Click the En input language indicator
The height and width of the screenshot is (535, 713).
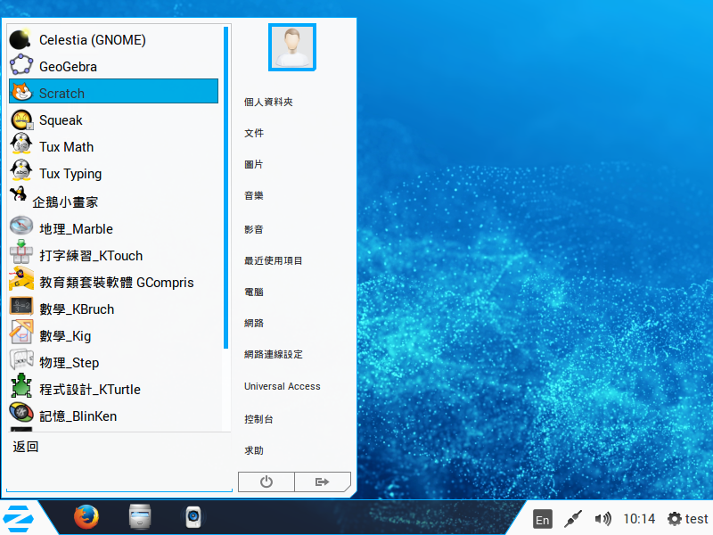click(542, 520)
